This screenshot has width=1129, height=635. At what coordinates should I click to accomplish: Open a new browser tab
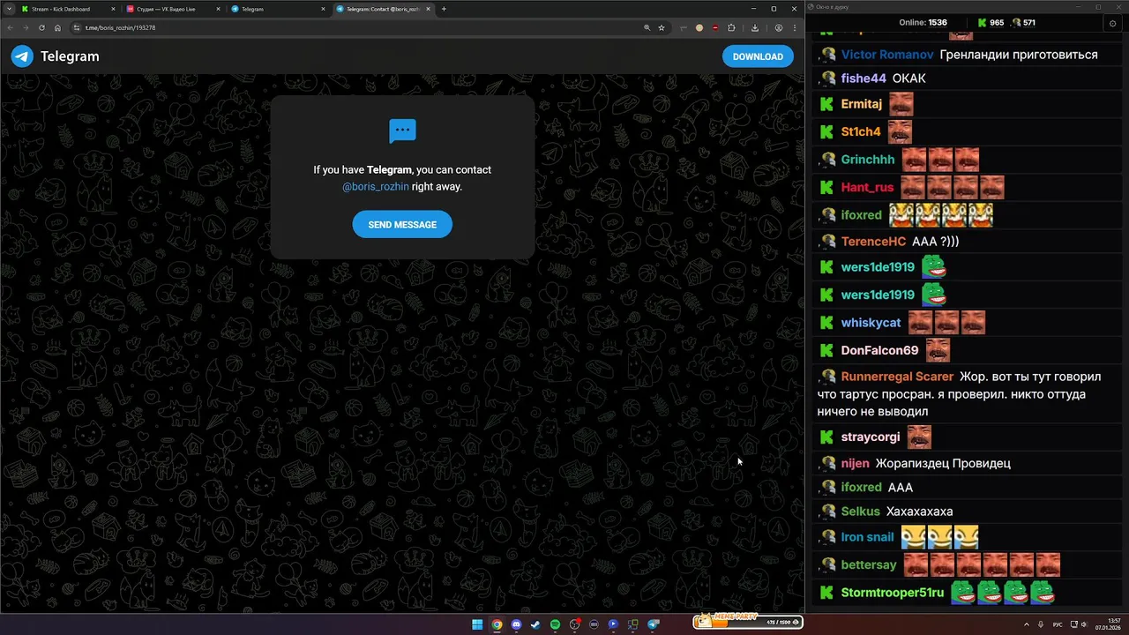pyautogui.click(x=444, y=9)
